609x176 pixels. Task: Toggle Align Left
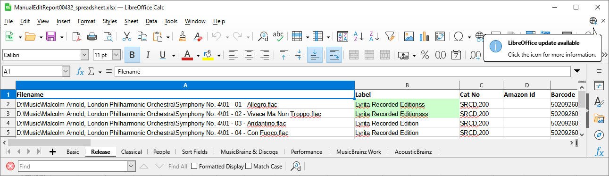[233, 55]
